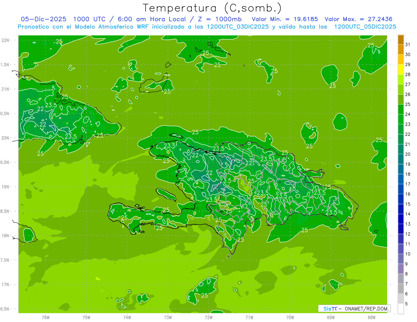
Task: Click the '18N' latitude label
Action: (6, 236)
